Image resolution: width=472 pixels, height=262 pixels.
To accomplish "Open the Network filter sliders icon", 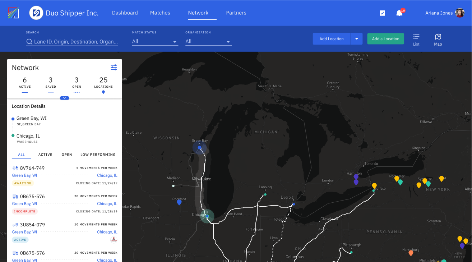I will (114, 68).
